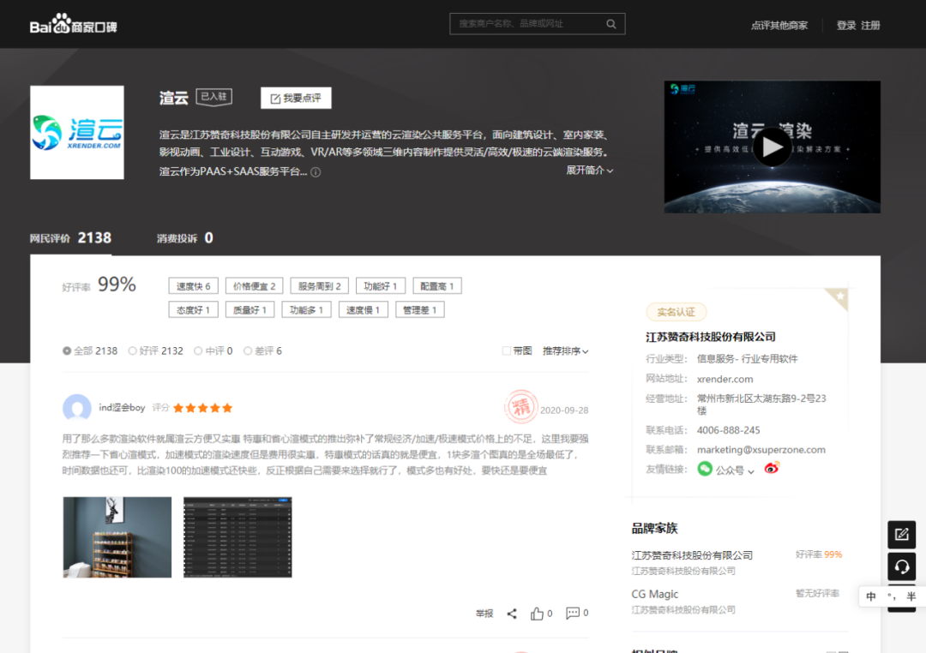
Task: Play the 渲云 promotional video
Action: pos(772,147)
